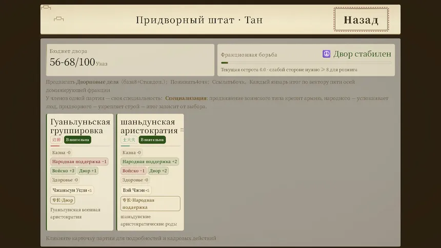
Task: Click the budget value 56-68/100
Action: click(x=72, y=62)
